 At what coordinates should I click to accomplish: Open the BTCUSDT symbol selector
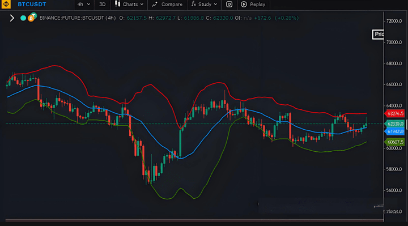pyautogui.click(x=32, y=4)
